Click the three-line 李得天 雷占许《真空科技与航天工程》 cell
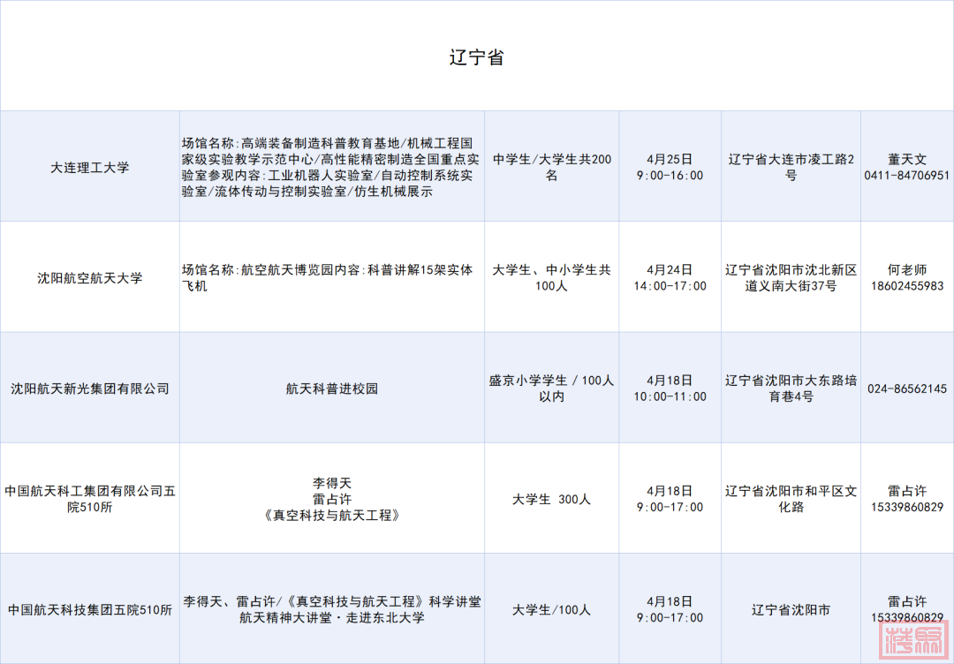 point(332,499)
